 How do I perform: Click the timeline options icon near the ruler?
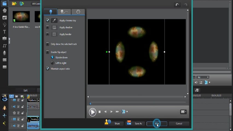[197, 90]
